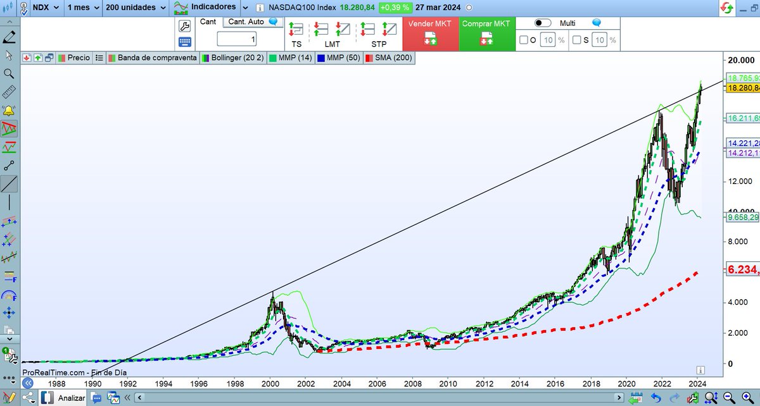Open the wrench trading settings icon
The image size is (760, 406).
point(185,26)
